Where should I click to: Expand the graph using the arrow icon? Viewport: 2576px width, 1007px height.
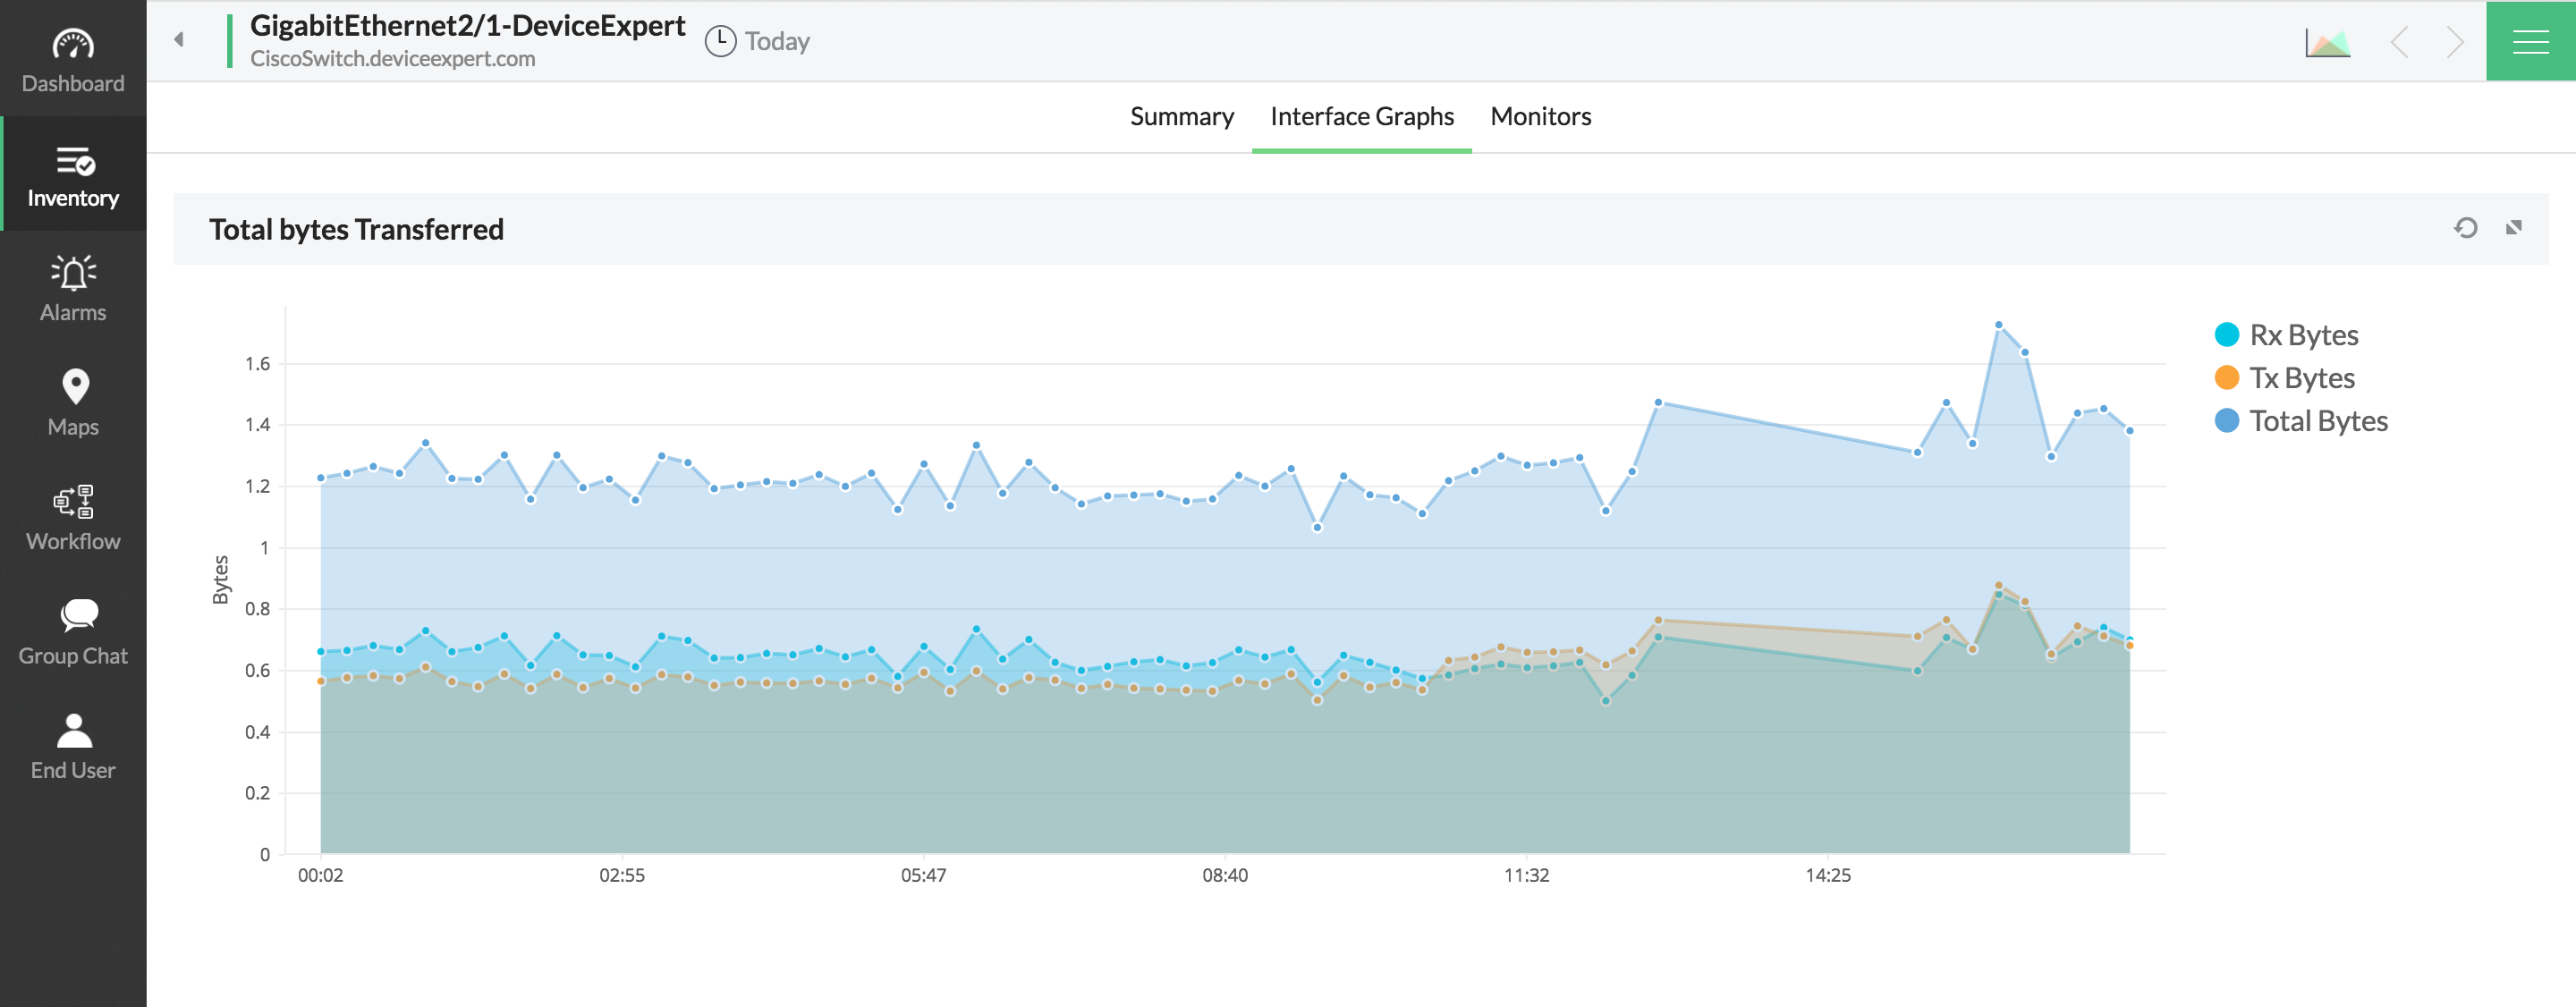pos(2513,228)
